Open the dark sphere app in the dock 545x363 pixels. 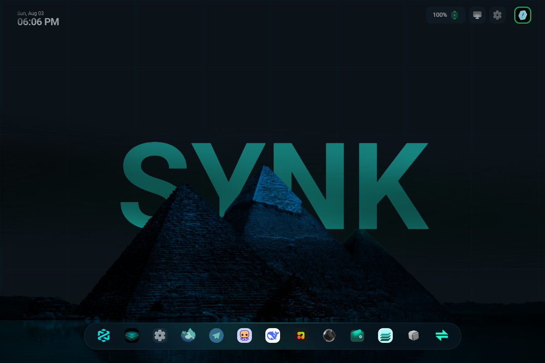329,335
